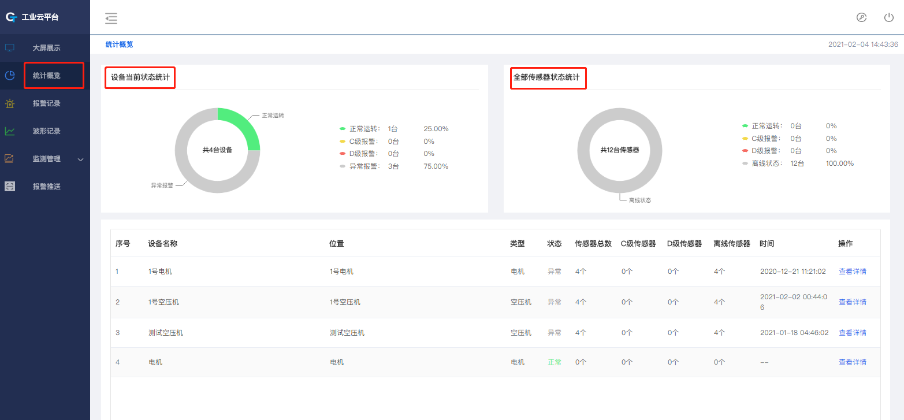Click the 全部传感器状态统计 panel title
The height and width of the screenshot is (420, 904).
tap(546, 77)
